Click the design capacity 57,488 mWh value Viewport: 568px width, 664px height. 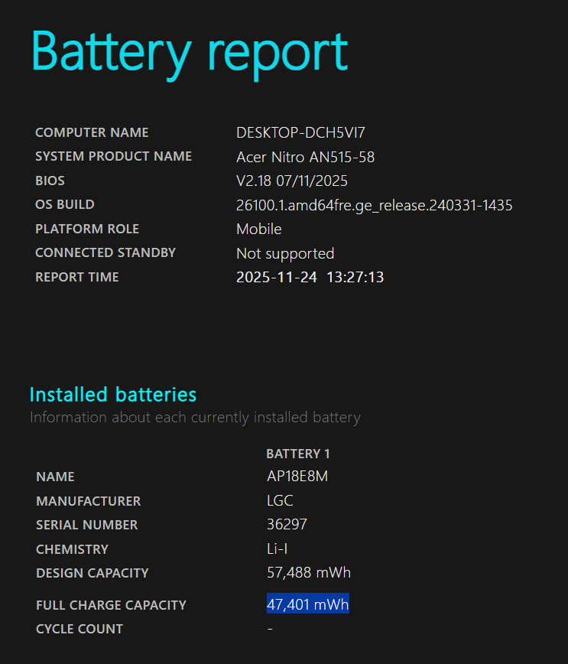pos(308,573)
